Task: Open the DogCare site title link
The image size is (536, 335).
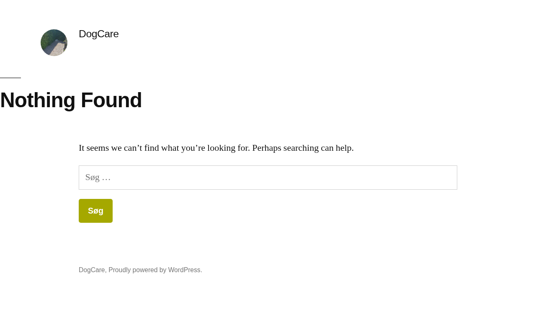Action: 98,34
